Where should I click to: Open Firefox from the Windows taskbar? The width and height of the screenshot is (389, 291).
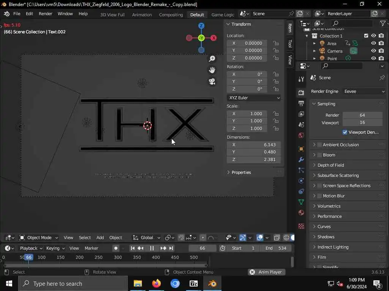click(x=156, y=283)
